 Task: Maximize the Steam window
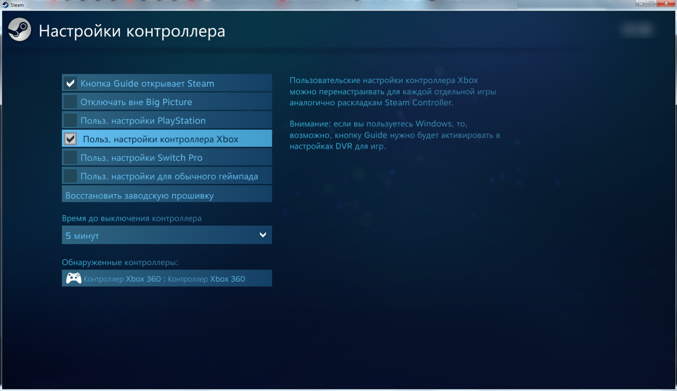(651, 4)
